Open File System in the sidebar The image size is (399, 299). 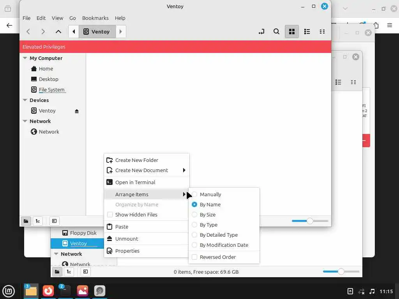(x=52, y=90)
